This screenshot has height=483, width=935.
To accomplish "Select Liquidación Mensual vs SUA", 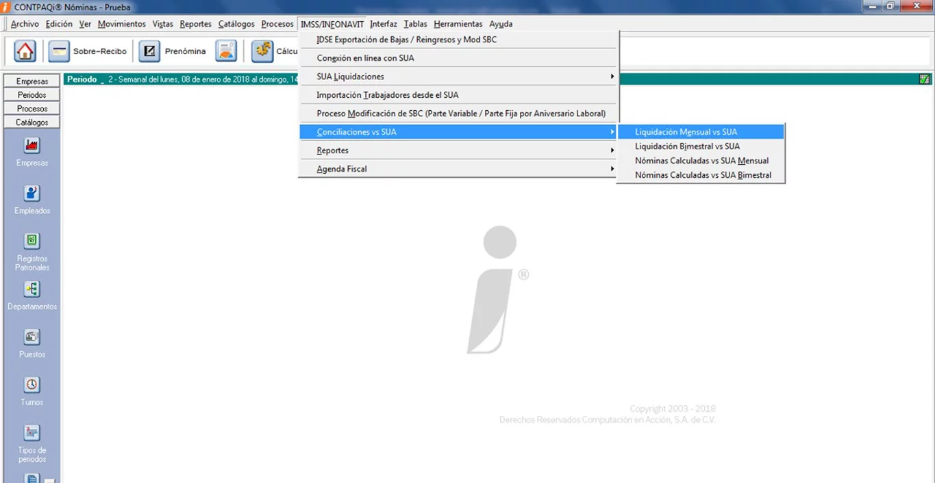I will click(686, 132).
